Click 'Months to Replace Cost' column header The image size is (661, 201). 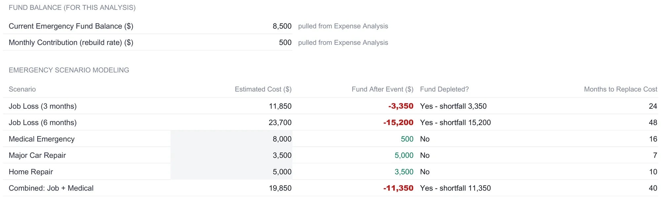coord(621,89)
